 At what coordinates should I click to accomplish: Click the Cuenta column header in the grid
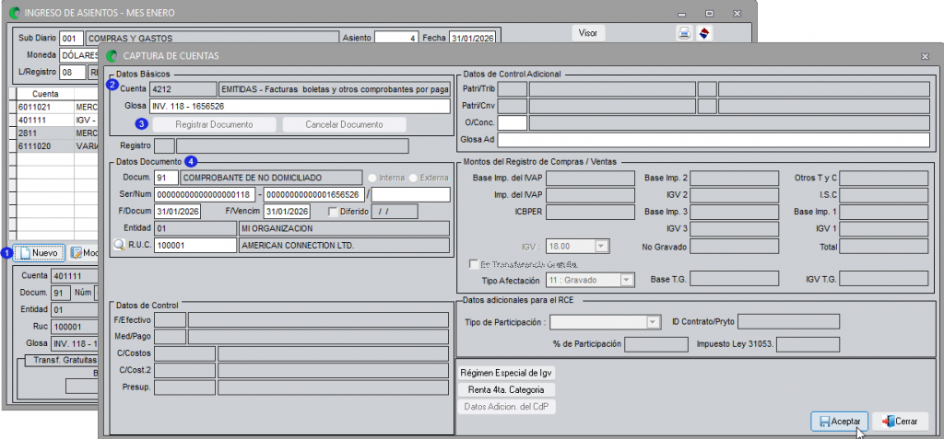click(45, 94)
